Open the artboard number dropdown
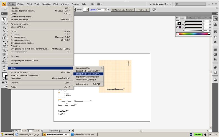The image size is (219, 137). click(x=33, y=131)
